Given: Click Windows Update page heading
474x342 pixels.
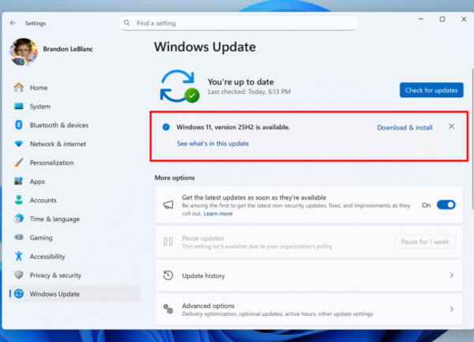Looking at the screenshot, I should tap(205, 47).
